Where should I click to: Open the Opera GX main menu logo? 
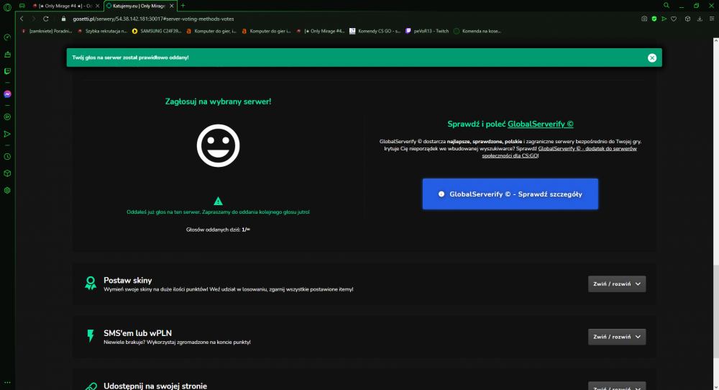coord(7,7)
